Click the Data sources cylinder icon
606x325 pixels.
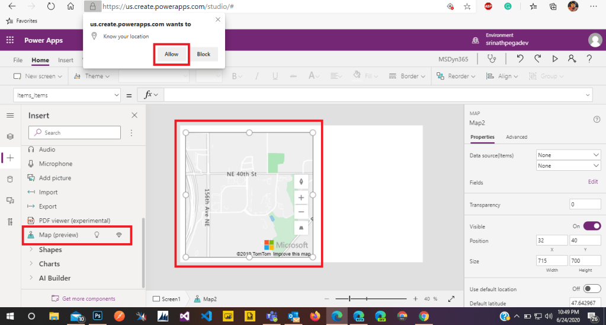coord(10,179)
